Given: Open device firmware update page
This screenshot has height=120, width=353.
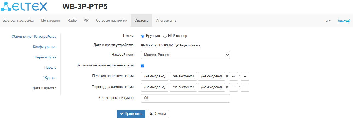Looking at the screenshot, I should click(34, 37).
